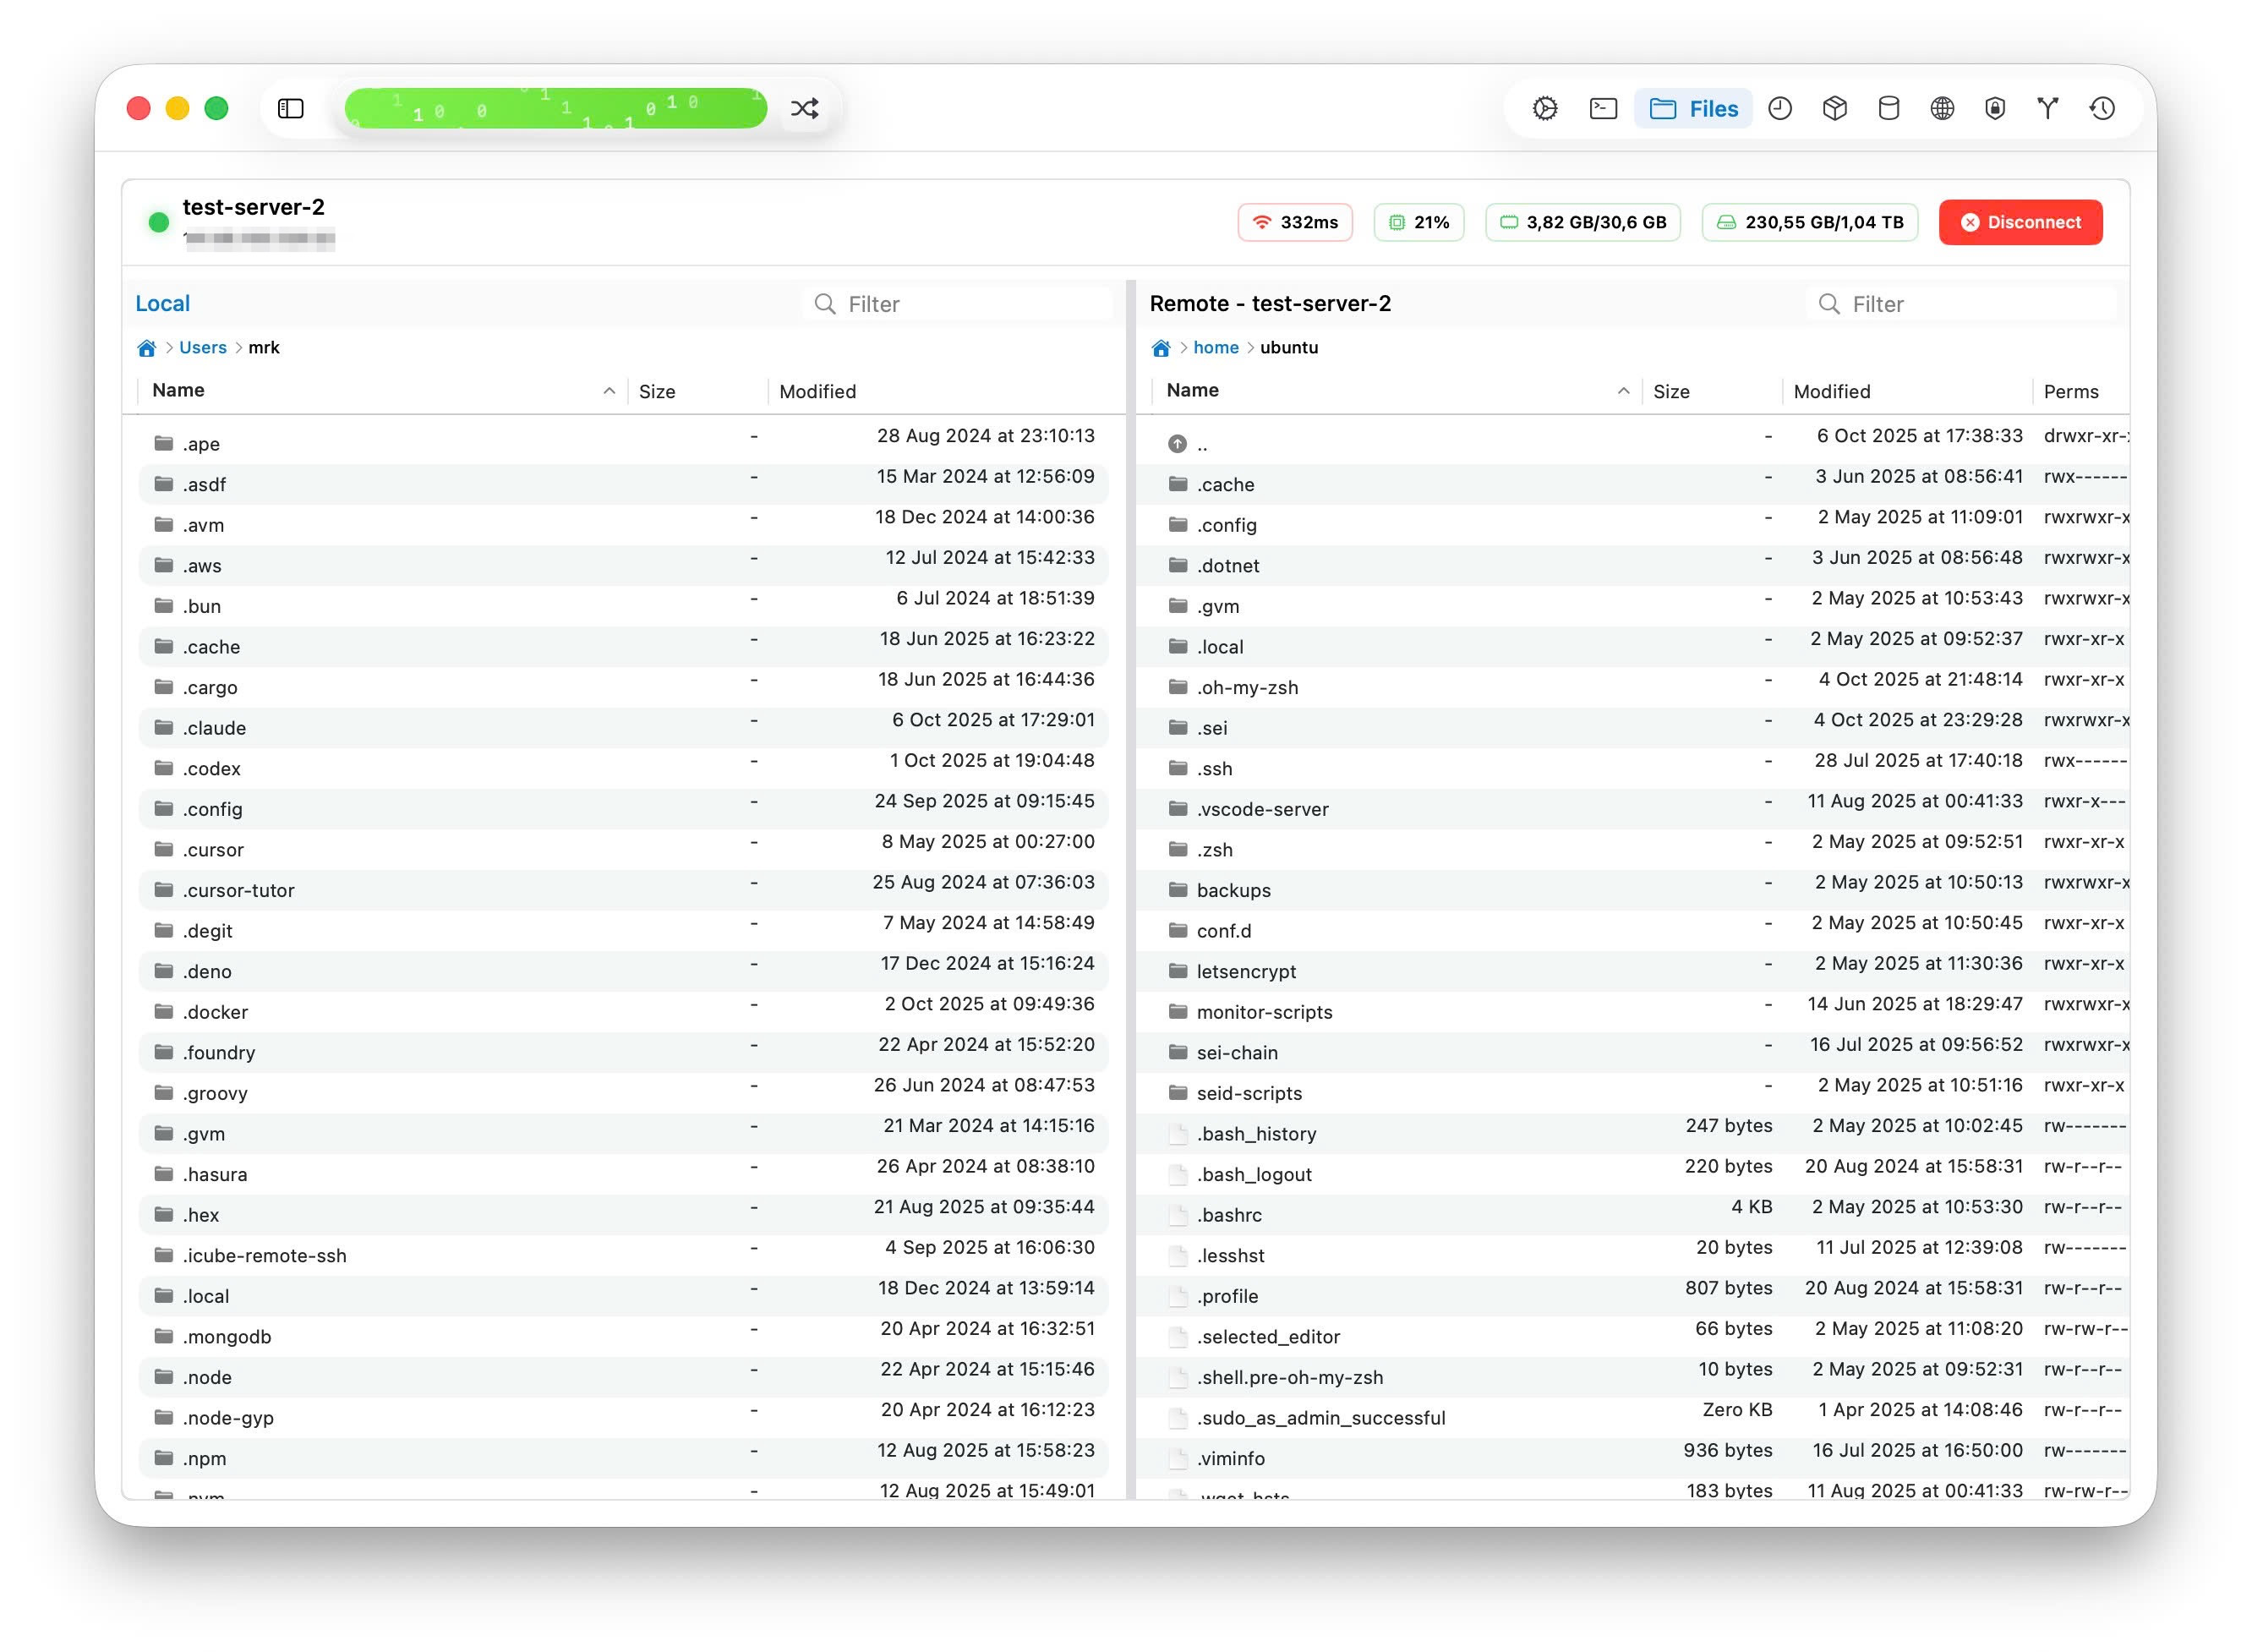Navigate to Users in local breadcrumb
Viewport: 2252px width, 1652px height.
point(203,347)
